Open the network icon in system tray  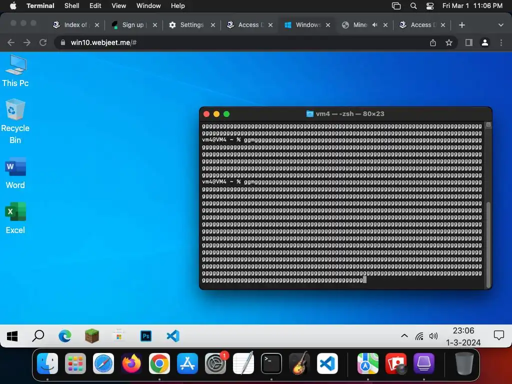tap(419, 336)
